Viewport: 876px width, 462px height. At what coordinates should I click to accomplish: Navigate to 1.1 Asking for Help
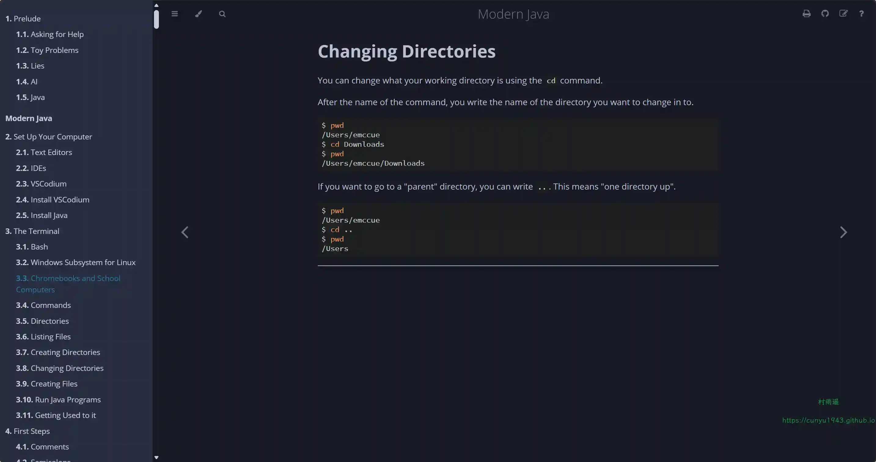(49, 34)
